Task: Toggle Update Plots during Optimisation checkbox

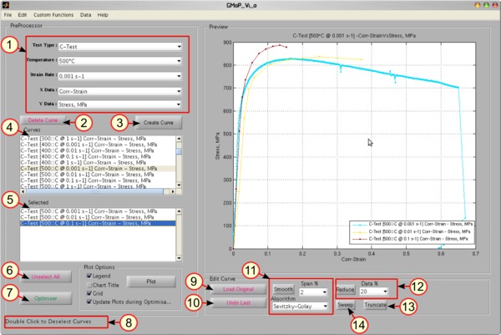Action: point(89,302)
